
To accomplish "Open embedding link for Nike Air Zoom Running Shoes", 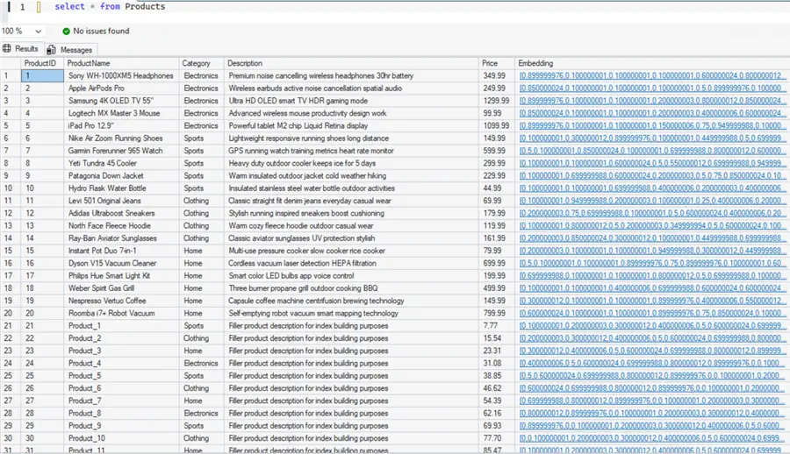I will click(x=652, y=138).
